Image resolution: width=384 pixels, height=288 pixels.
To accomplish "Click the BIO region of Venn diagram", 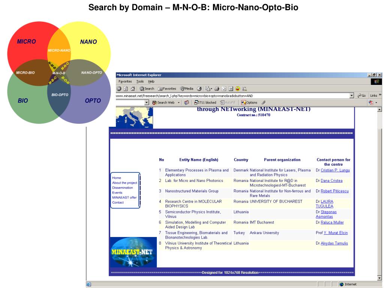I will coord(23,100).
